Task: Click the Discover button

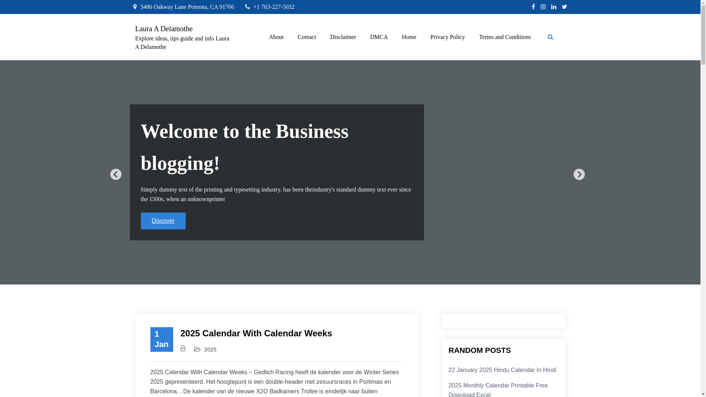Action: (x=163, y=221)
